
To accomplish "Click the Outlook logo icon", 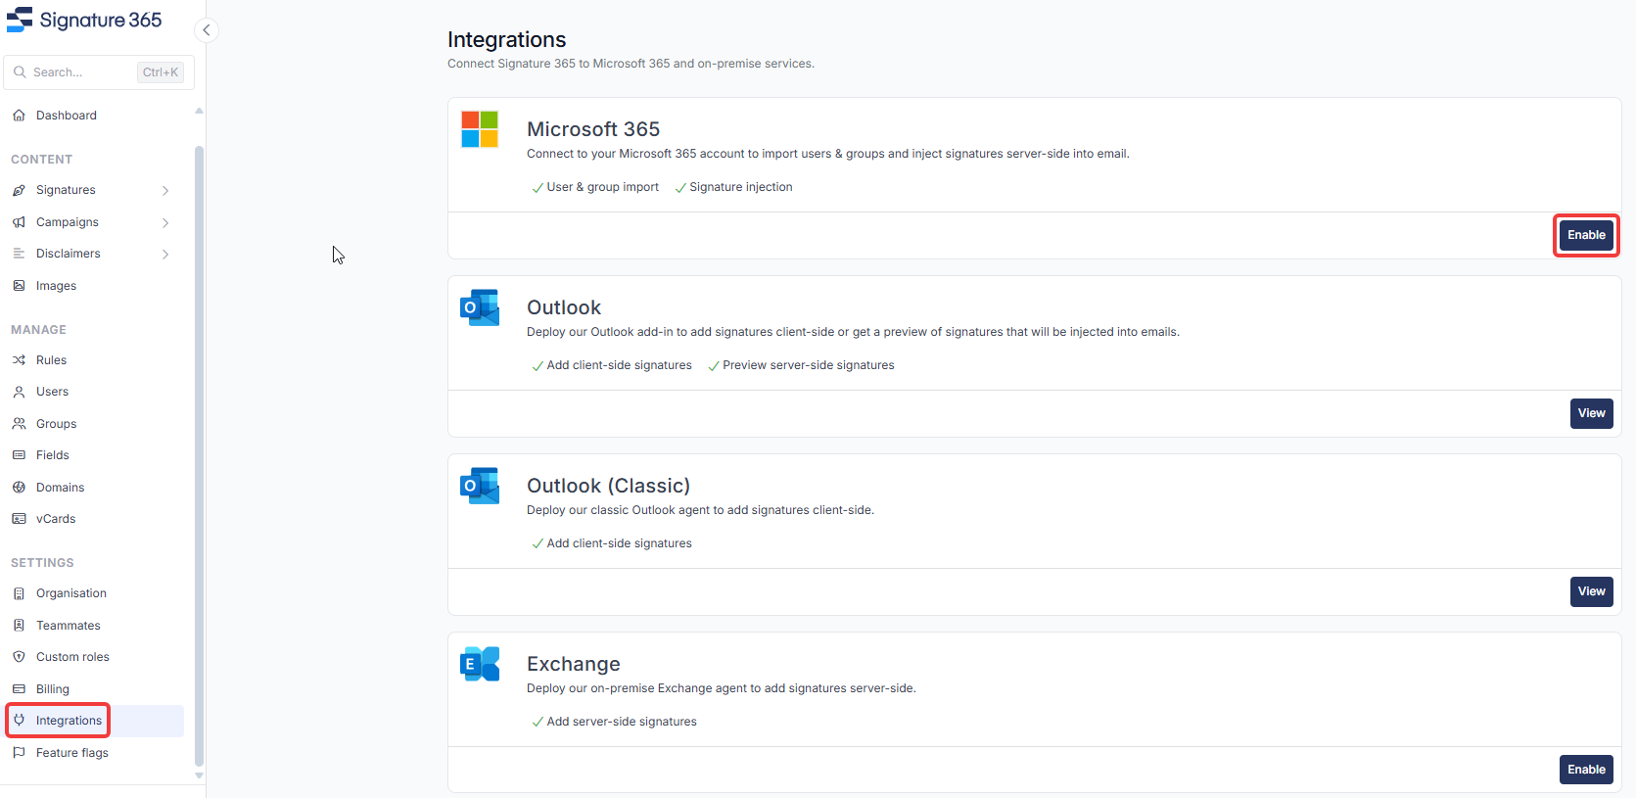I will (x=480, y=307).
